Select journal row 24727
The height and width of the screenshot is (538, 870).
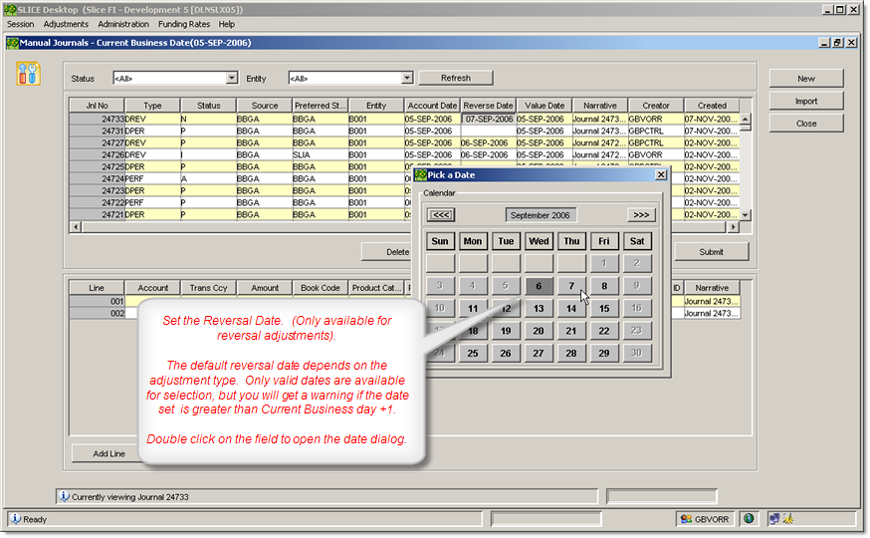pyautogui.click(x=111, y=143)
